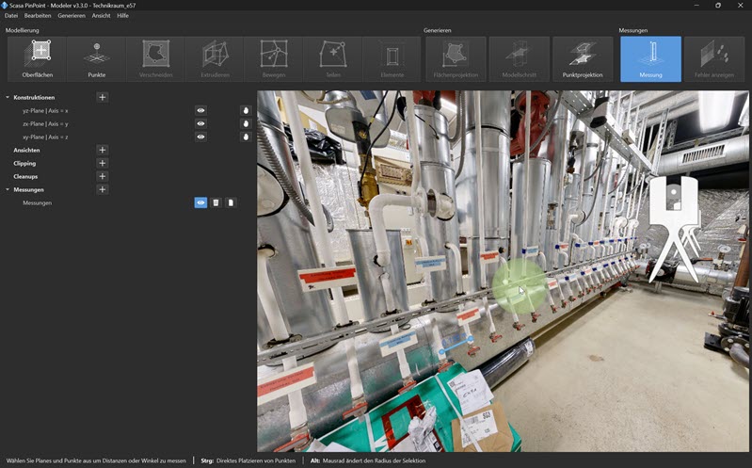Collapse the Konstruktionen tree section
This screenshot has height=468, width=752.
tap(8, 97)
